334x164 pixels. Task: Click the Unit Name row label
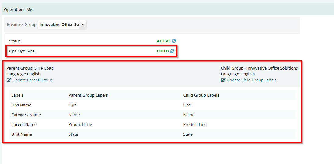coord(22,134)
